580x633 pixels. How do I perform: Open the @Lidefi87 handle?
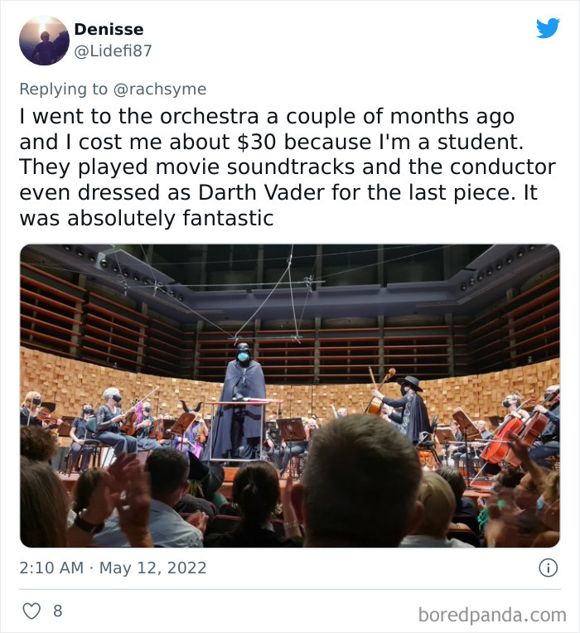tap(113, 51)
